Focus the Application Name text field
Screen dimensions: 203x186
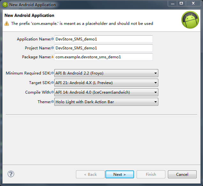coord(103,39)
